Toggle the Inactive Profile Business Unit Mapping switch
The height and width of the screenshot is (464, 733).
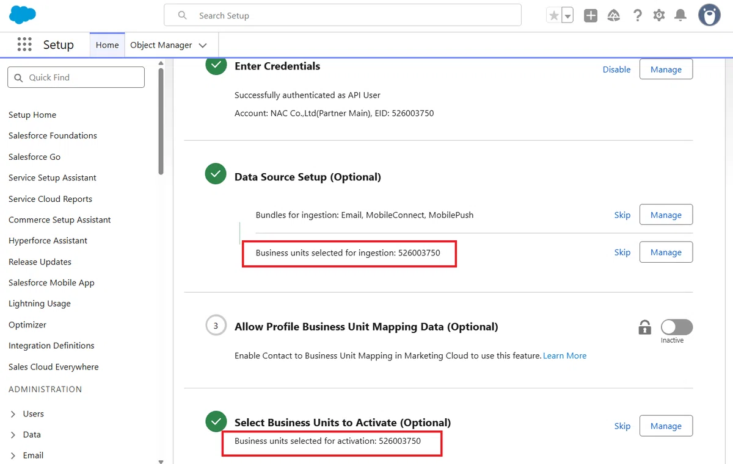[x=677, y=327]
